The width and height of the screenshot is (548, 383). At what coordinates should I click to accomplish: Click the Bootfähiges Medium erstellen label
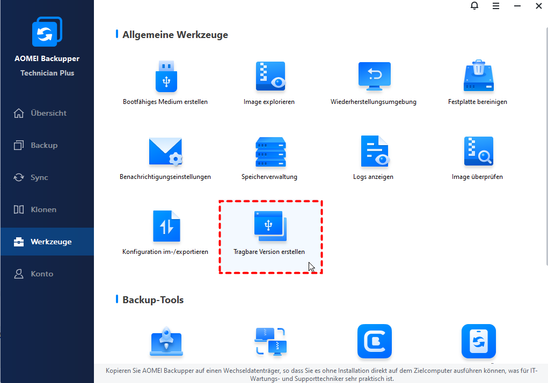165,102
